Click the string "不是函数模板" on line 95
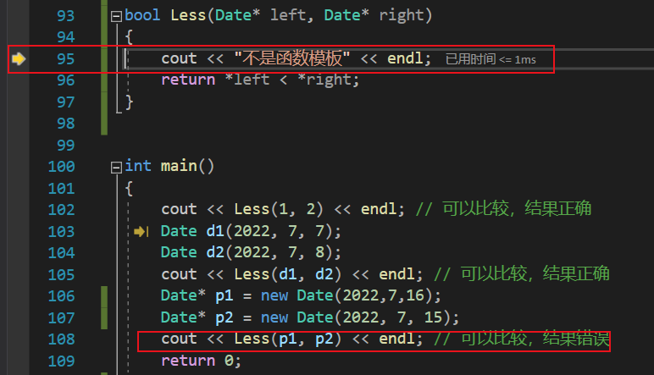This screenshot has height=375, width=654. [292, 58]
